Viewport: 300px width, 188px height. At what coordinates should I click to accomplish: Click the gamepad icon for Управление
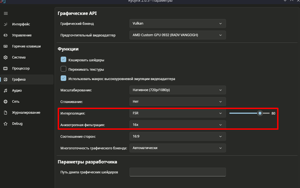pyautogui.click(x=6, y=35)
